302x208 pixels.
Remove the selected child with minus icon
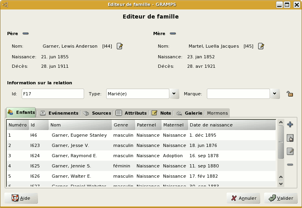(x=290, y=164)
